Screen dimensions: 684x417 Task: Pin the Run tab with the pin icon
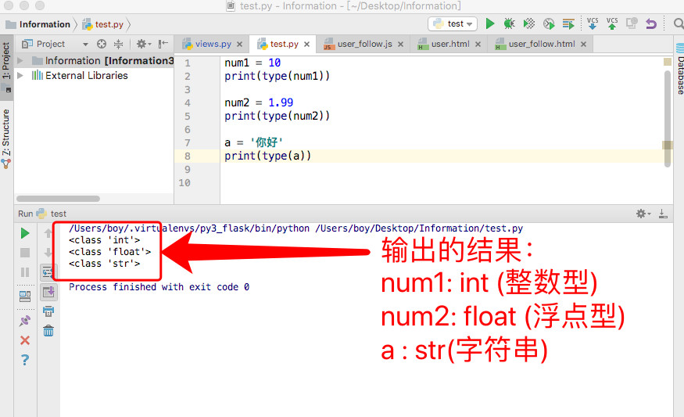coord(25,321)
